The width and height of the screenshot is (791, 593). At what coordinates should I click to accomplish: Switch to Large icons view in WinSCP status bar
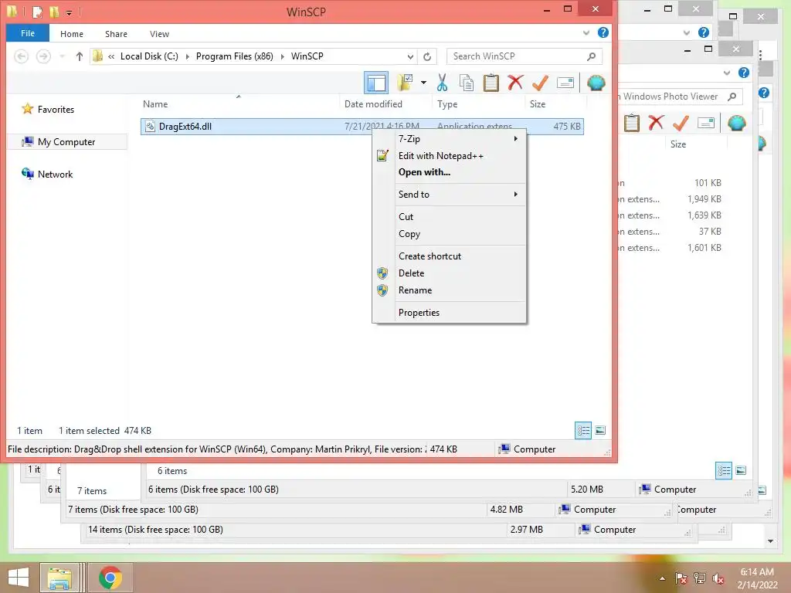[x=599, y=431]
